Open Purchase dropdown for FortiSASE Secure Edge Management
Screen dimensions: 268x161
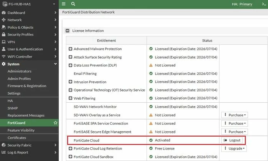(x=235, y=132)
